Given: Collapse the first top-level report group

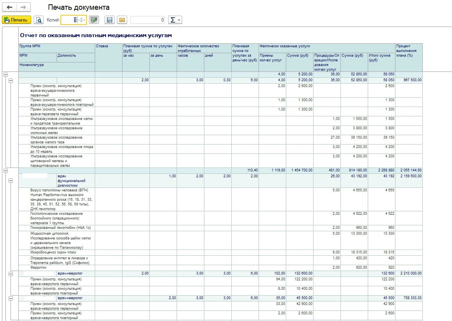Looking at the screenshot, I should click(x=5, y=75).
